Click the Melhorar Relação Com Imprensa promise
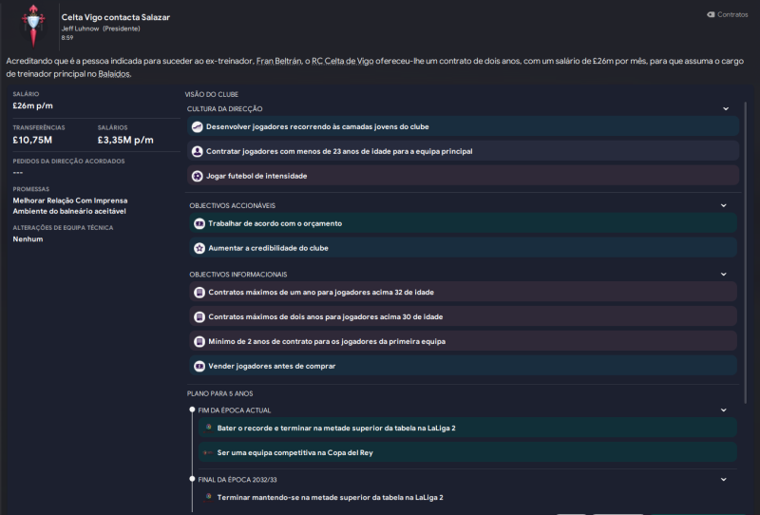 click(70, 200)
